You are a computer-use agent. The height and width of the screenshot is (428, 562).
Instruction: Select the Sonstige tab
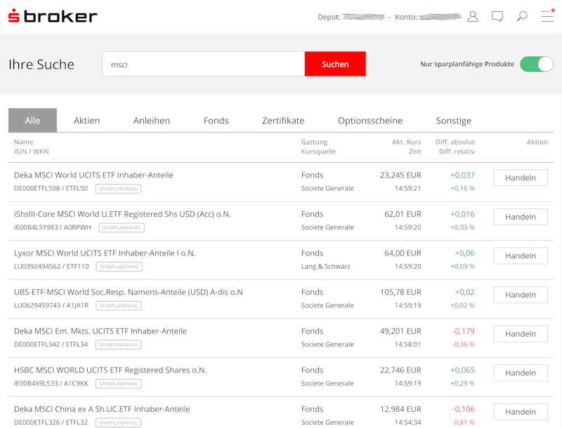coord(454,121)
